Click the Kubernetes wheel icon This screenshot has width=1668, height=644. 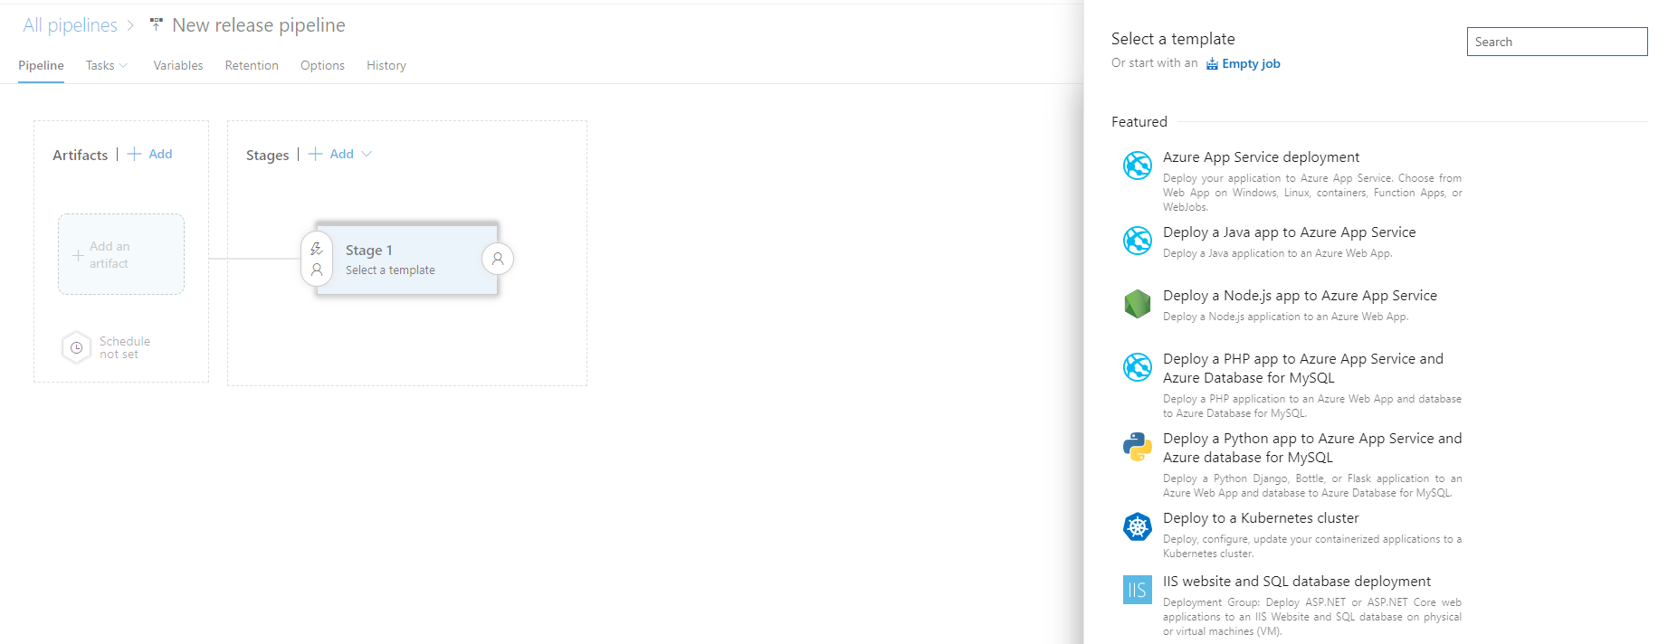(x=1138, y=526)
